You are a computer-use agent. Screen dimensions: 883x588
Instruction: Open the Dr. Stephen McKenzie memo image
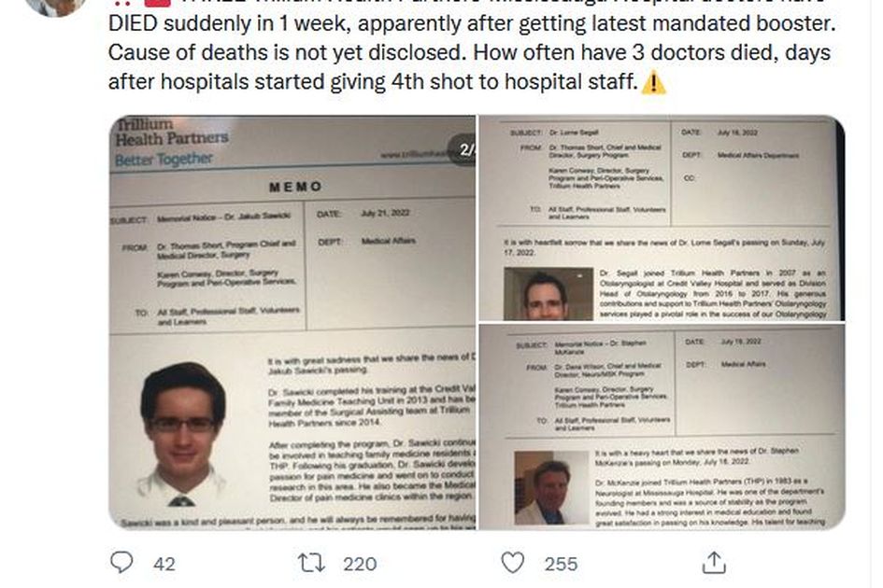pyautogui.click(x=662, y=427)
